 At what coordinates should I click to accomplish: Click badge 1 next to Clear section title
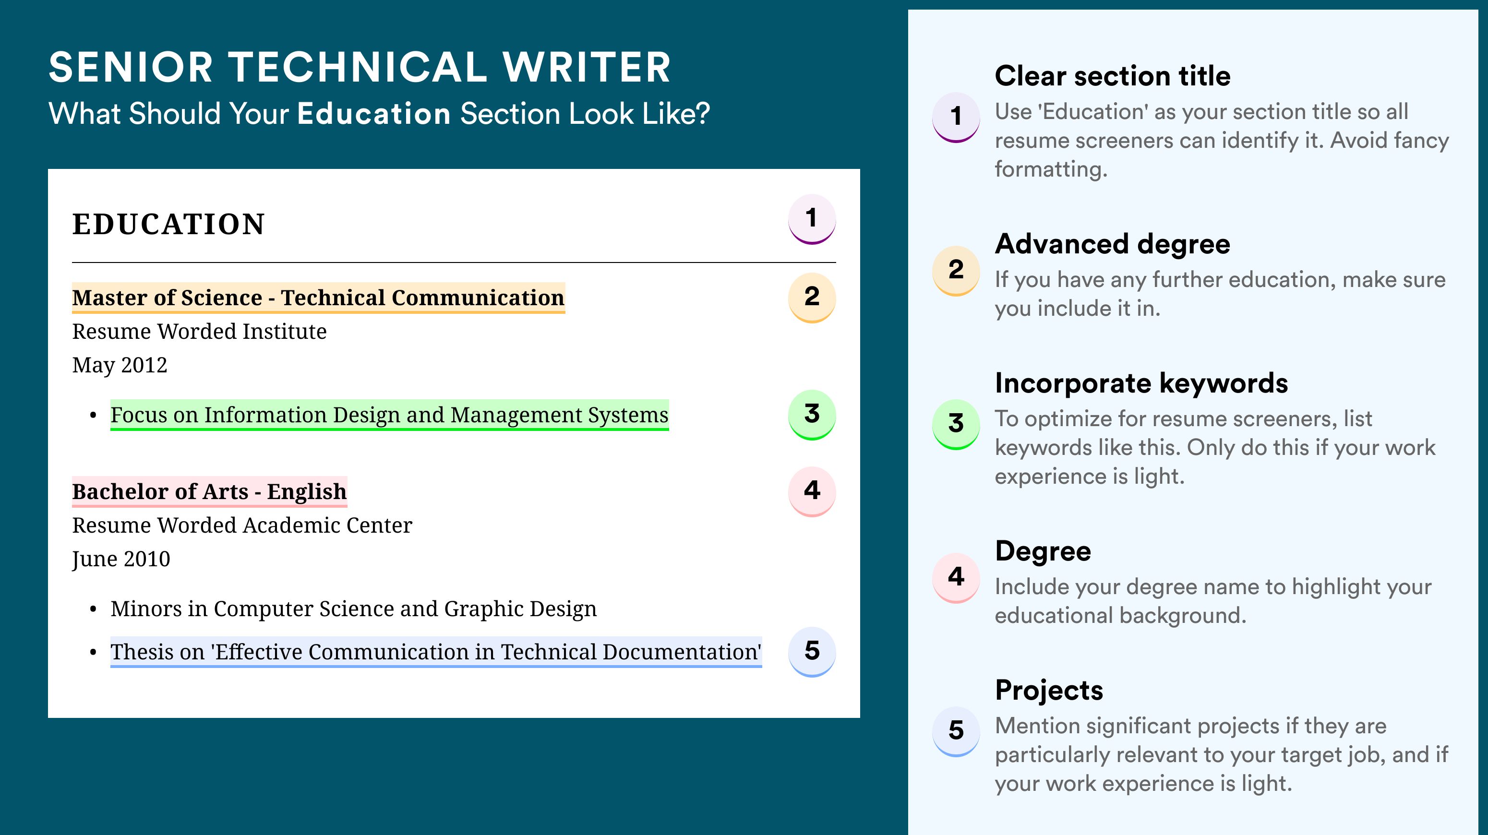tap(956, 117)
